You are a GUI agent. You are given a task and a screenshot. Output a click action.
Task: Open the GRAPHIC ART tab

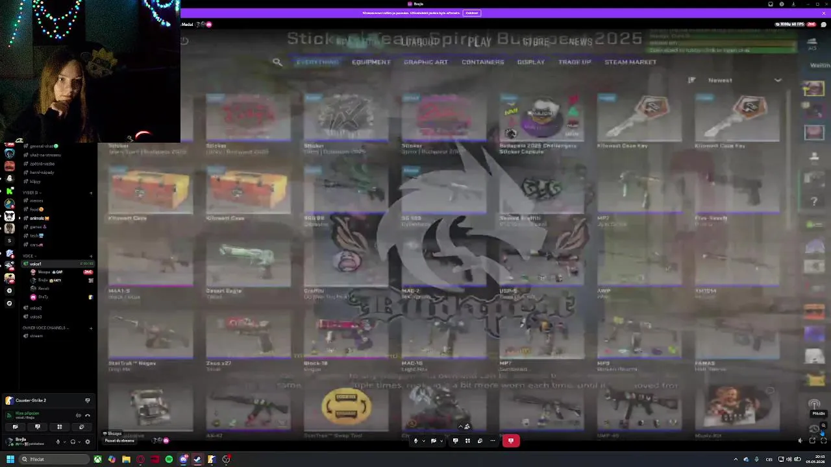pyautogui.click(x=426, y=62)
